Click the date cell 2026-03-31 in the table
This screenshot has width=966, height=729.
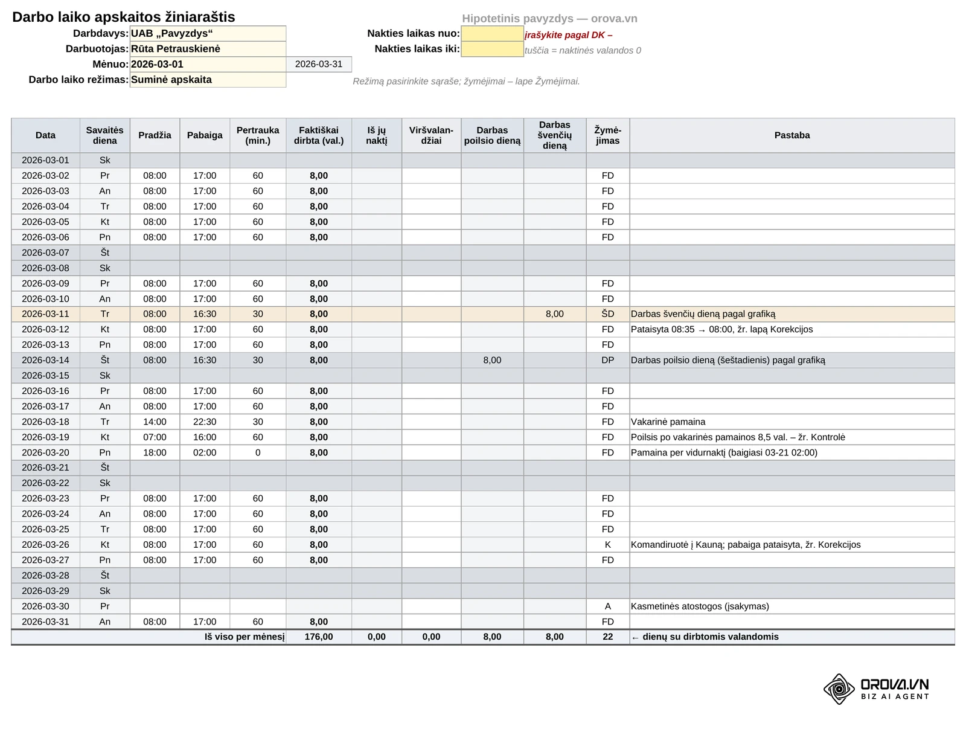point(45,622)
